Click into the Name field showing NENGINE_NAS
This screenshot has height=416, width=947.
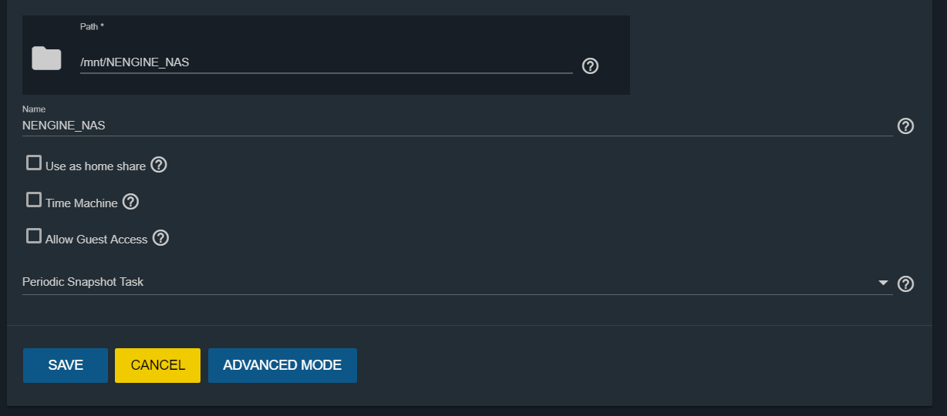click(x=457, y=125)
